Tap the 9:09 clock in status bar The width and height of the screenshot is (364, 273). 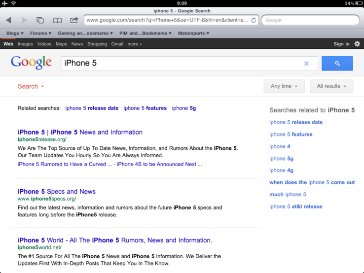[182, 3]
